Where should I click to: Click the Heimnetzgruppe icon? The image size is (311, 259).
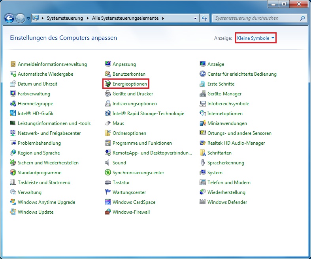tap(13, 103)
